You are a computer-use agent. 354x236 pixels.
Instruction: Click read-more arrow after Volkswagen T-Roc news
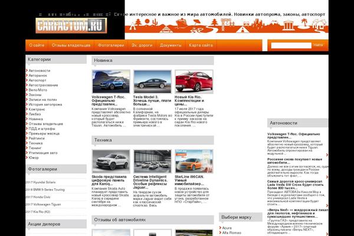coord(327,155)
